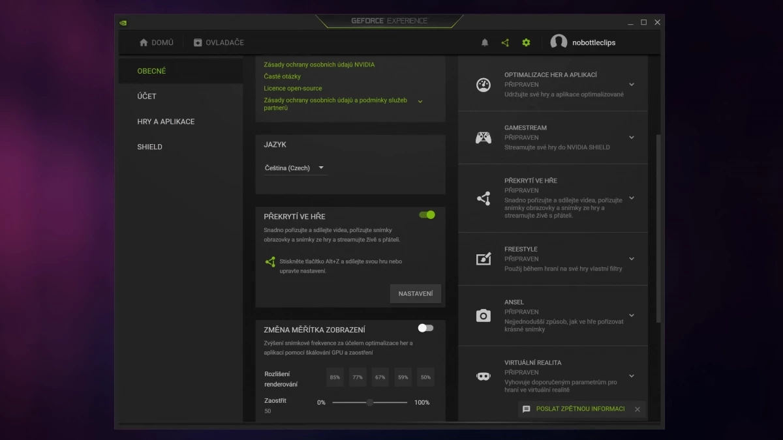
Task: Click the username nobottleclips
Action: point(594,42)
